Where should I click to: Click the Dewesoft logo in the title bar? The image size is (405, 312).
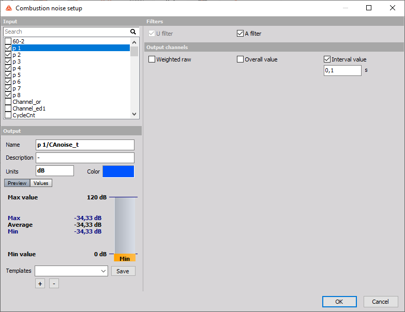pos(9,8)
